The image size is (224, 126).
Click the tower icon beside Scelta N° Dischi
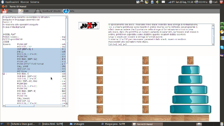(x=38, y=11)
